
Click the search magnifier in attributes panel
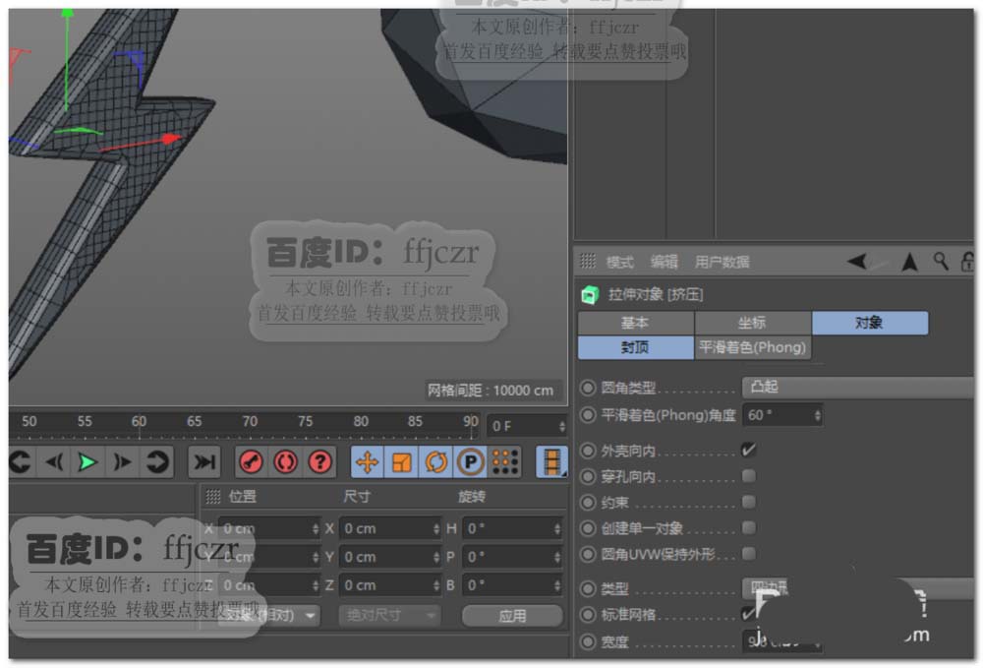pyautogui.click(x=941, y=261)
